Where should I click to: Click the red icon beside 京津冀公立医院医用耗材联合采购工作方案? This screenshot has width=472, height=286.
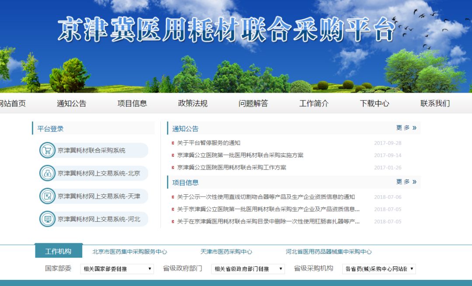point(172,167)
